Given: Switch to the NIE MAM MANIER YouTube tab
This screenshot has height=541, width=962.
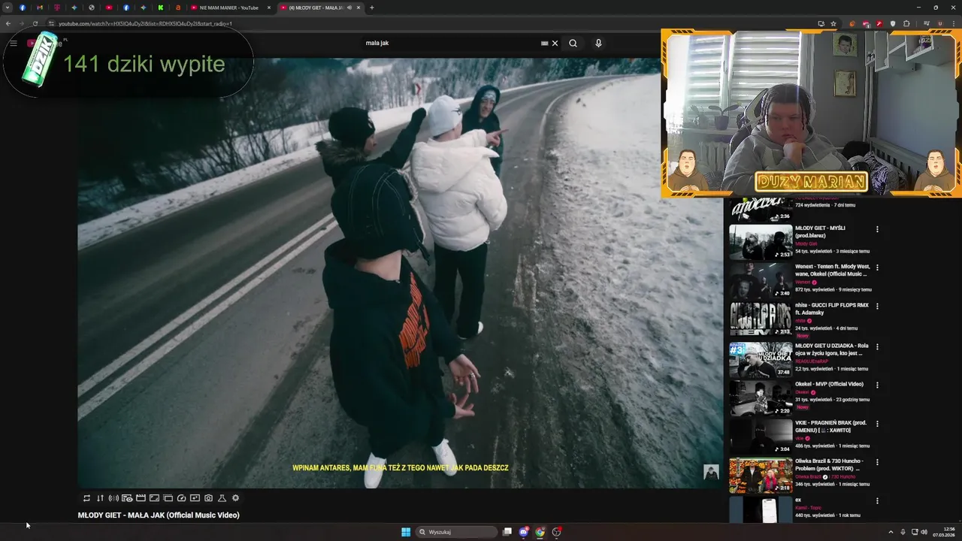Looking at the screenshot, I should (x=230, y=8).
